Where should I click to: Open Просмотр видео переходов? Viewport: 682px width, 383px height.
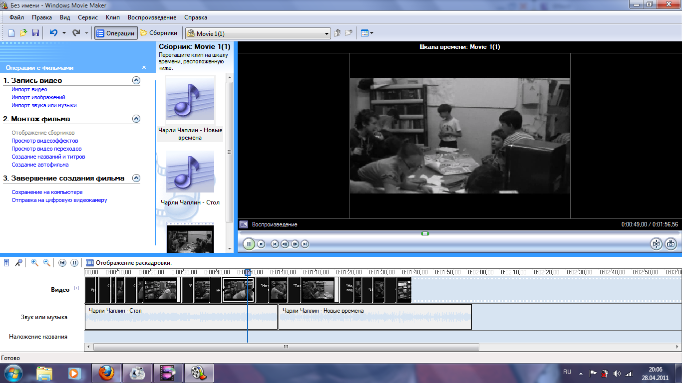(46, 149)
